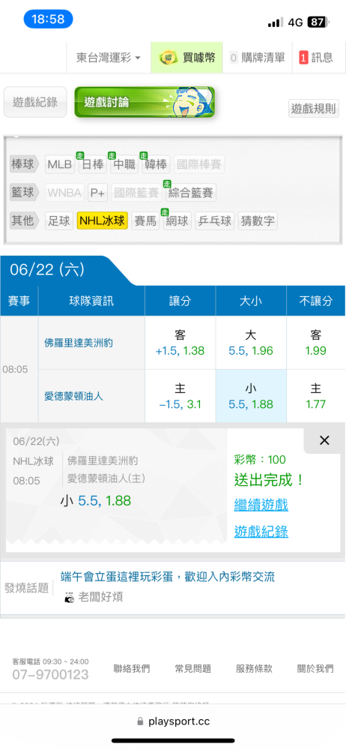Open the 端午會立蛋 hot topic link
Screen dimensions: 346x750
point(168,576)
